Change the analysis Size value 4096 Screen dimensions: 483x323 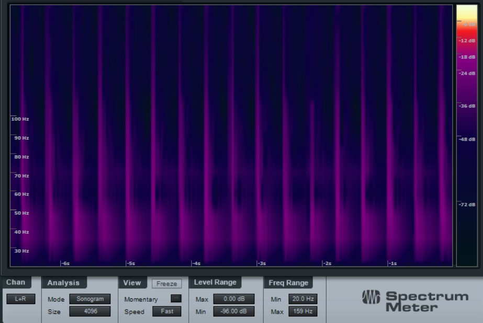pyautogui.click(x=90, y=312)
